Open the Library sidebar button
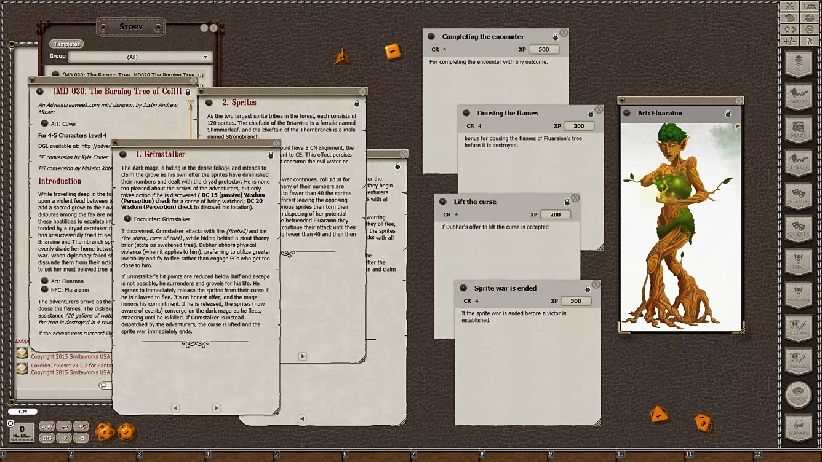822x462 pixels. [799, 428]
